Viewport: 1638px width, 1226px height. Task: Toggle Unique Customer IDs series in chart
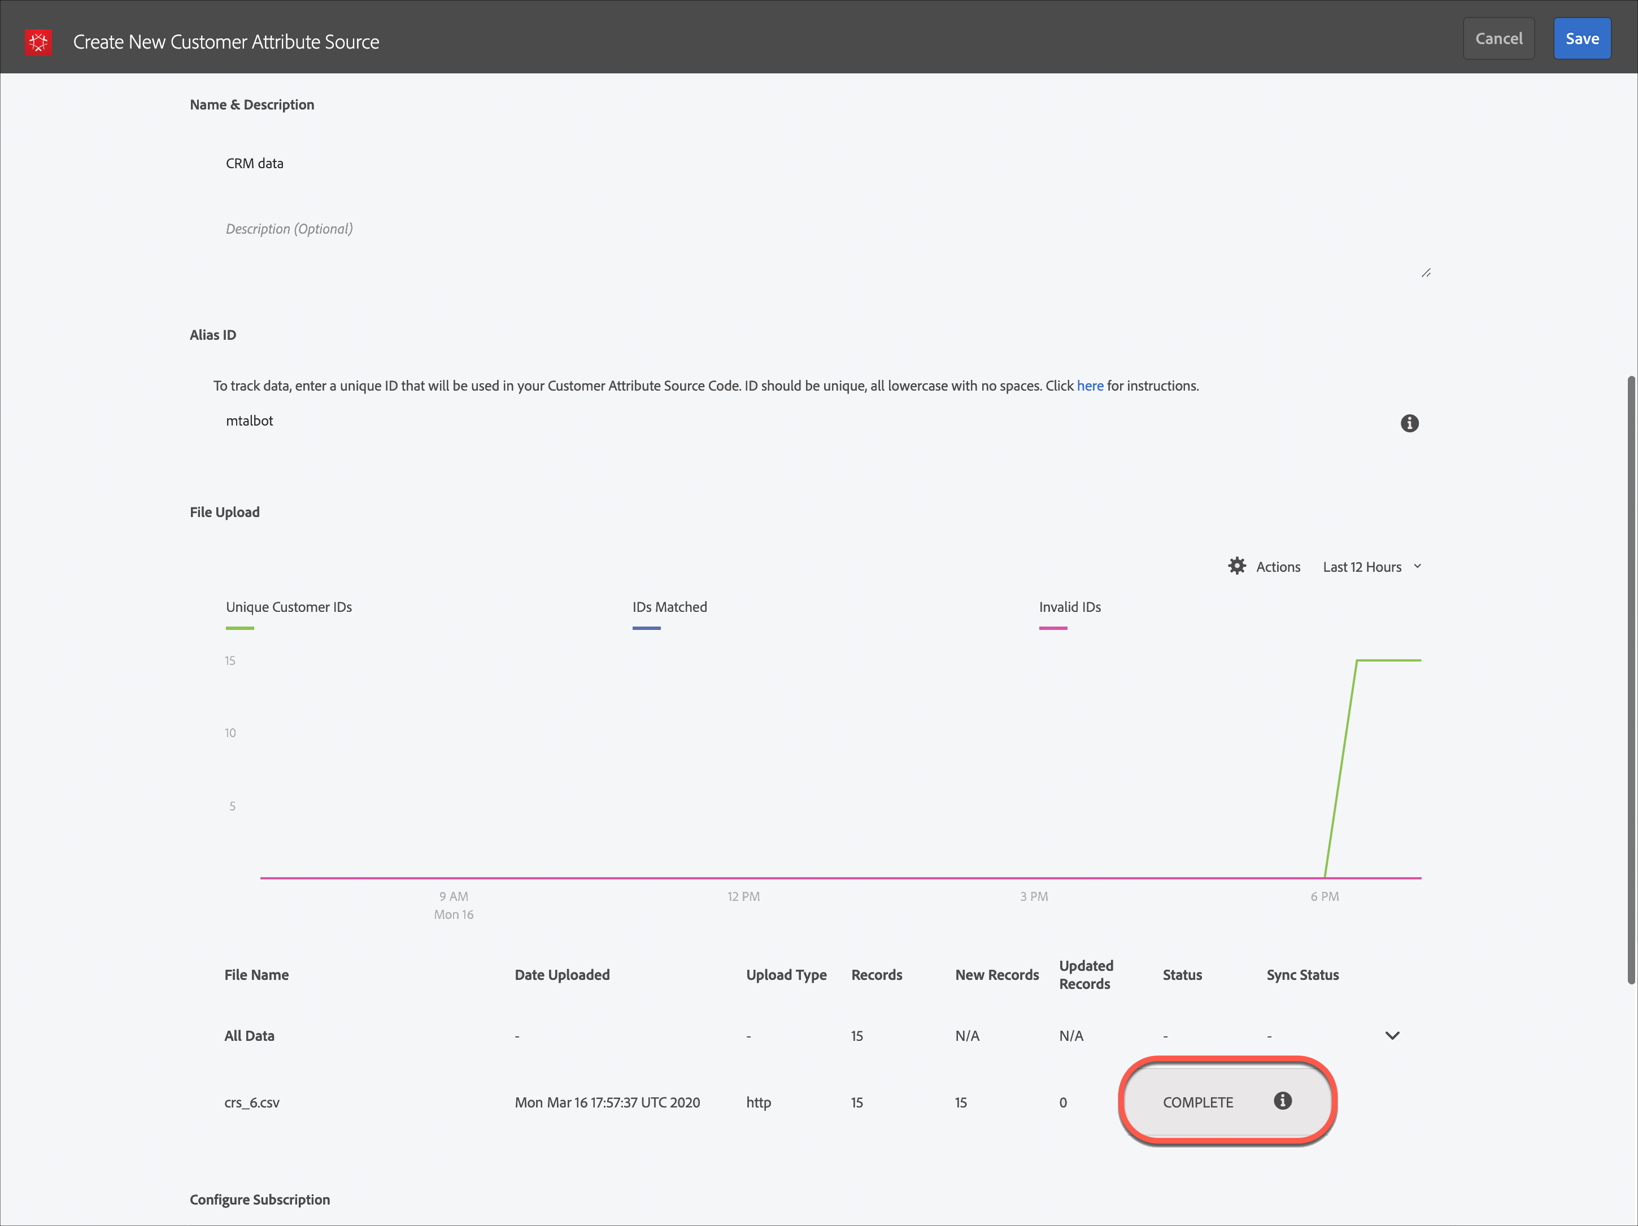tap(289, 607)
